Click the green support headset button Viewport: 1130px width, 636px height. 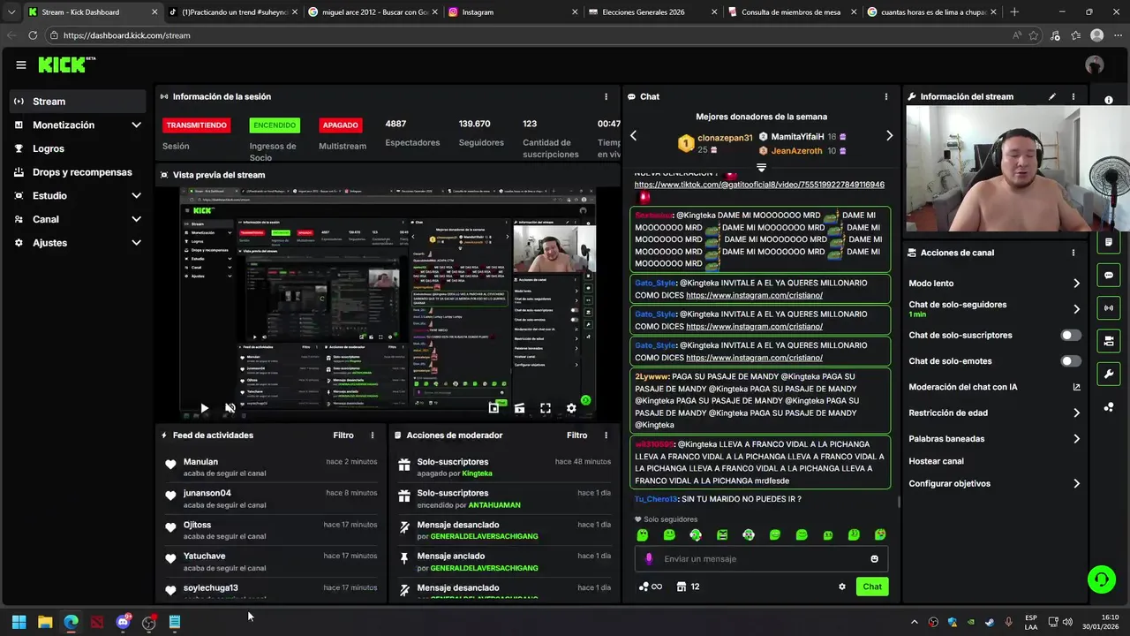[x=1101, y=579]
